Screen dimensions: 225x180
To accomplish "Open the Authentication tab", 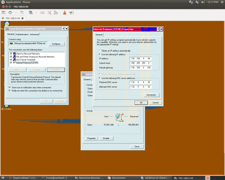I will click(x=22, y=34).
